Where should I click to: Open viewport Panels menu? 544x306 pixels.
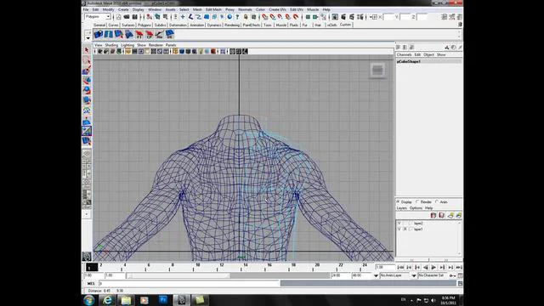[x=171, y=45]
